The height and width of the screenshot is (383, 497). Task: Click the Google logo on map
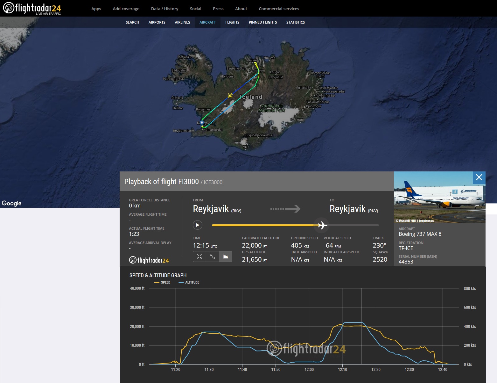12,203
